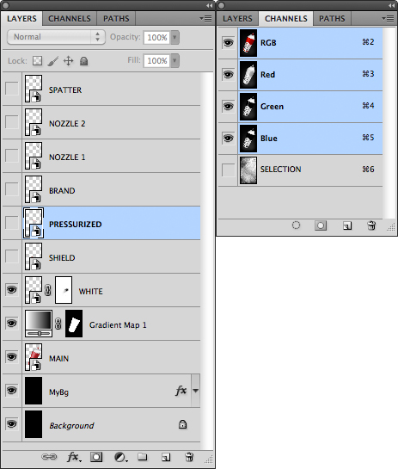Viewport: 398px width, 469px height.
Task: Open the Opacity slider arrow
Action: click(x=175, y=37)
